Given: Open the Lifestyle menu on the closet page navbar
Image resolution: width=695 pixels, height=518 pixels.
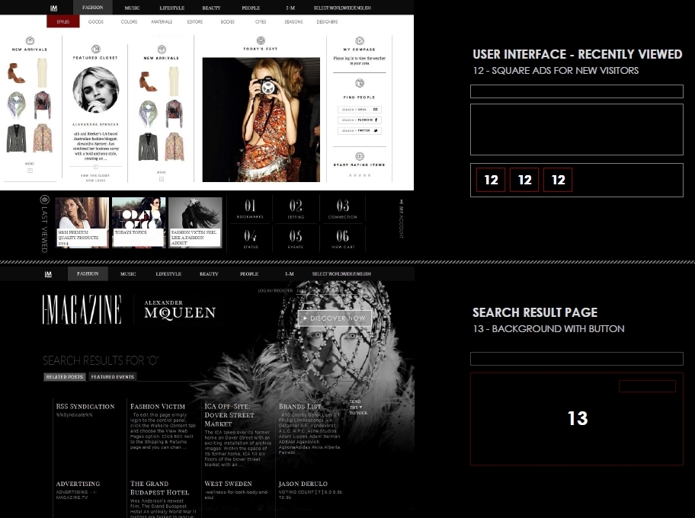Looking at the screenshot, I should click(x=172, y=8).
